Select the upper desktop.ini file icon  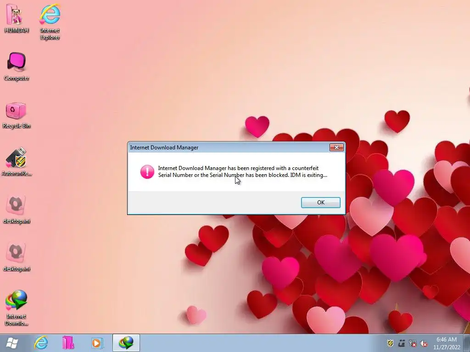[x=17, y=209]
